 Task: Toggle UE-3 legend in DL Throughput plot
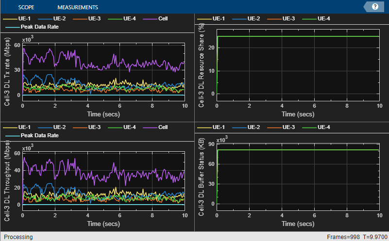coord(87,127)
